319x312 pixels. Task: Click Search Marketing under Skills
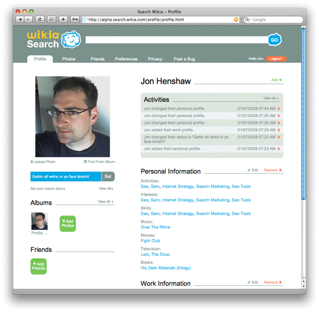pyautogui.click(x=213, y=214)
